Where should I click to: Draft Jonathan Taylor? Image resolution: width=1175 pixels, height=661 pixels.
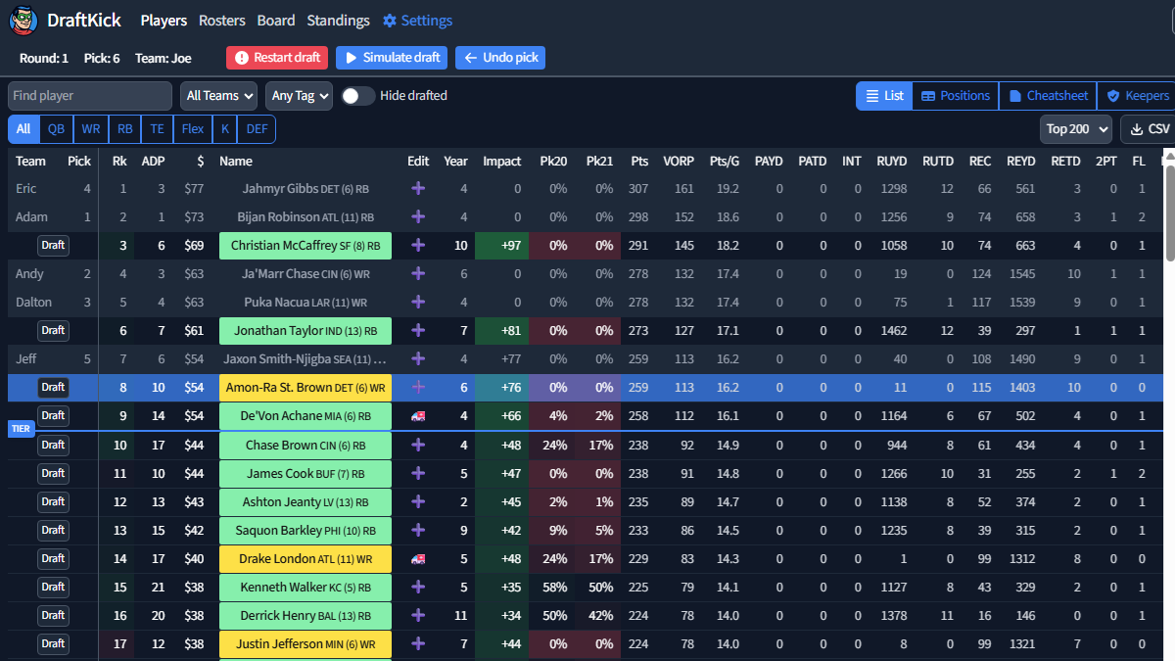(x=53, y=331)
